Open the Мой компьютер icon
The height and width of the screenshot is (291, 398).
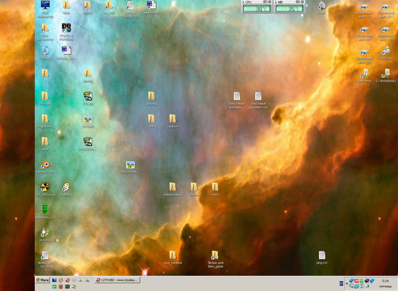pyautogui.click(x=45, y=5)
